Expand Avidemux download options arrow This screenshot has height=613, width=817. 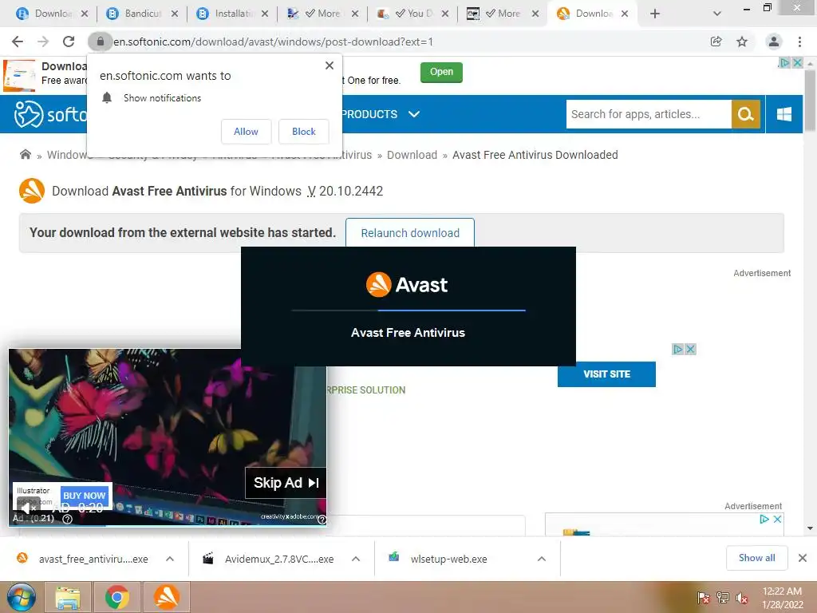click(356, 559)
